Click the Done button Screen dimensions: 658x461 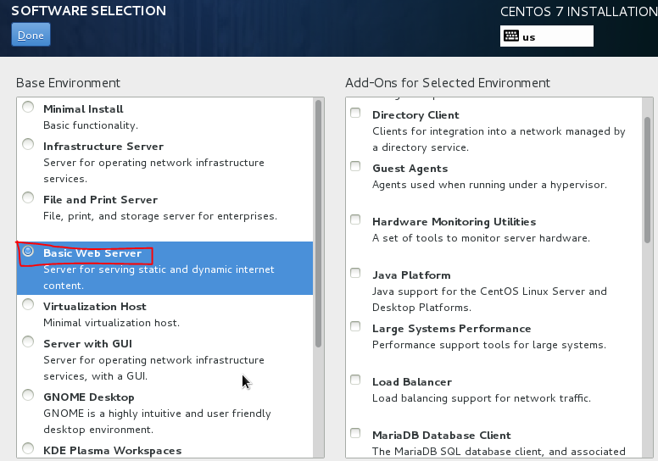pos(31,35)
